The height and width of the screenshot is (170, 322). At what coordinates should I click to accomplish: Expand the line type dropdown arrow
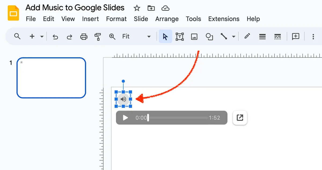point(234,37)
